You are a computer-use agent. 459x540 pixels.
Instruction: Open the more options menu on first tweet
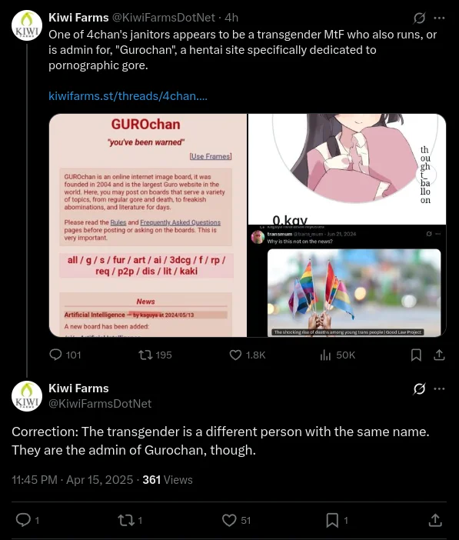[439, 18]
